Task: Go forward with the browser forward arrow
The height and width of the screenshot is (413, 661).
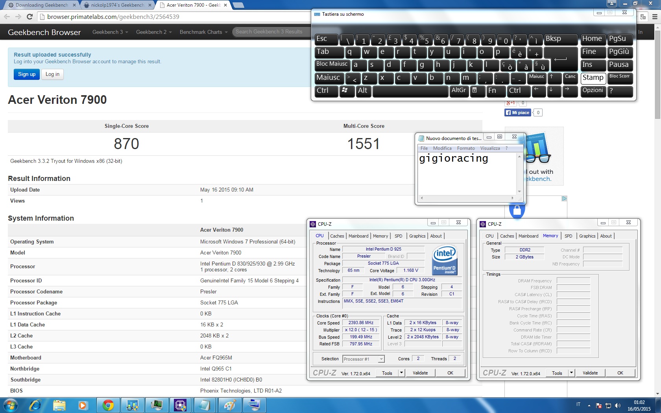Action: click(x=18, y=17)
